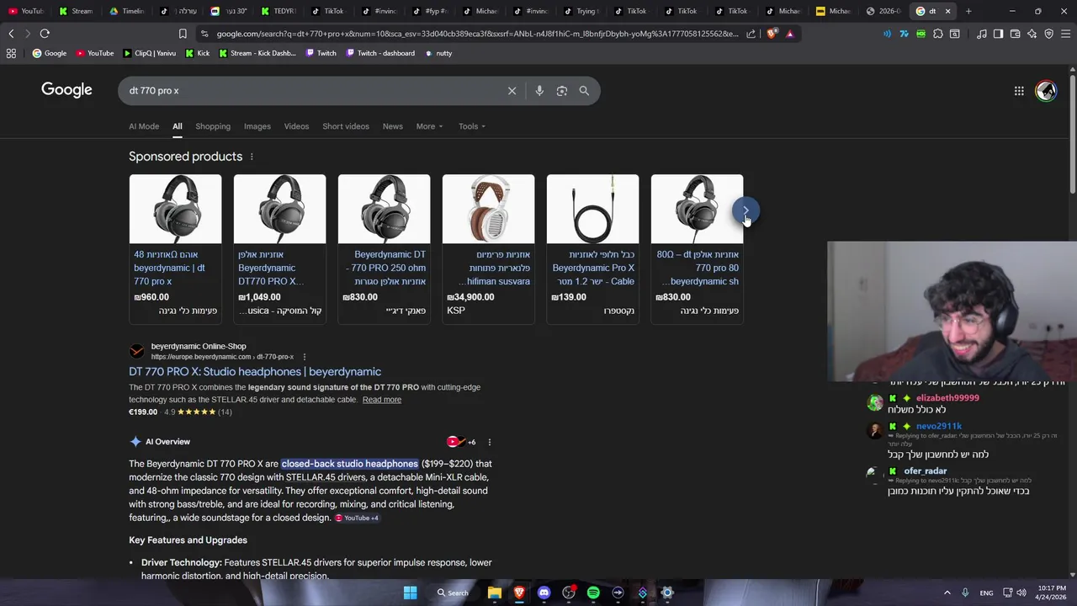This screenshot has width=1077, height=606.
Task: Expand the More search filters
Action: click(x=429, y=126)
